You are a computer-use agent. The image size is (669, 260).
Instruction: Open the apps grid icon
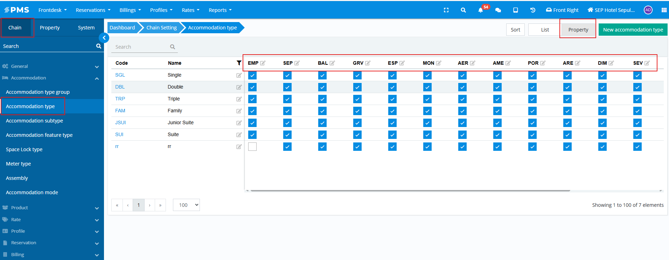pos(664,10)
